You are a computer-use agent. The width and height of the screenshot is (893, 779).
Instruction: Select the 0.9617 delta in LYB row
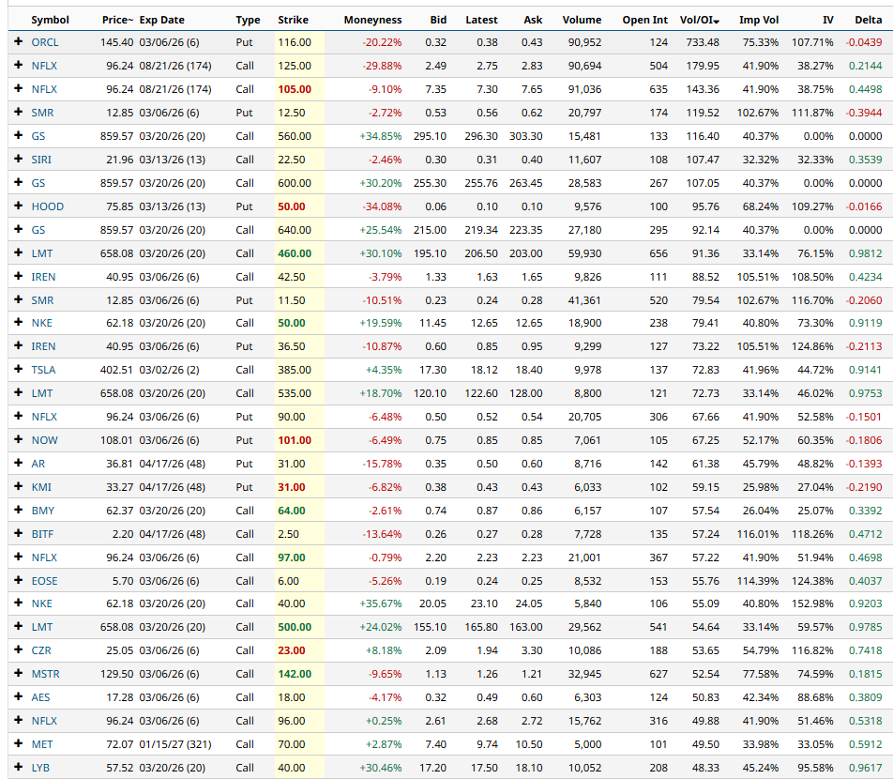865,768
